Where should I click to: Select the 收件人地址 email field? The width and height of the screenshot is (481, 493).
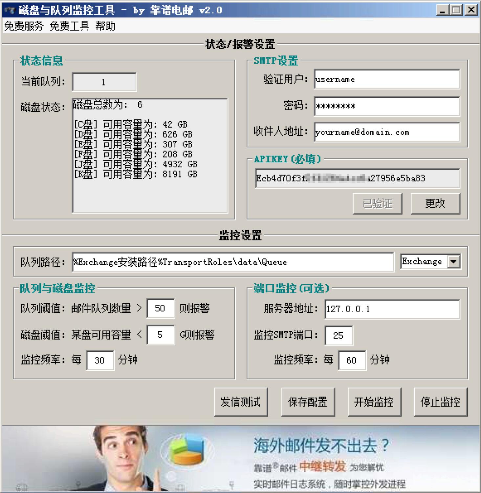386,132
